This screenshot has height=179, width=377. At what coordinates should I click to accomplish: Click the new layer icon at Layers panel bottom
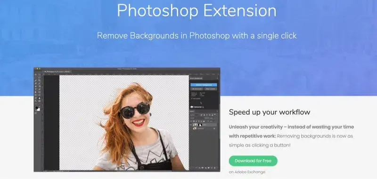point(212,168)
